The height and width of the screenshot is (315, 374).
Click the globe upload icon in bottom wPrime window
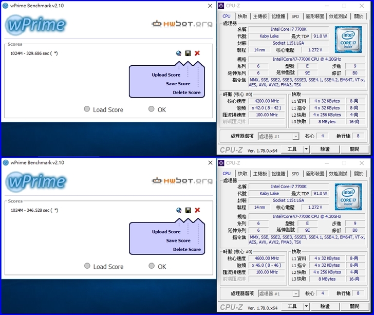(x=179, y=210)
